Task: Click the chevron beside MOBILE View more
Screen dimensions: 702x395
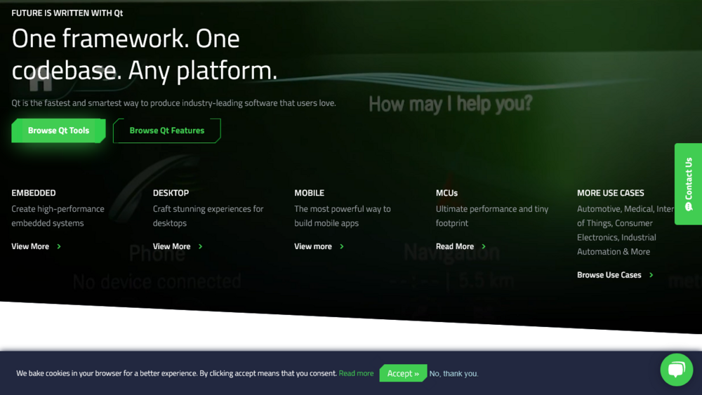Action: point(342,246)
